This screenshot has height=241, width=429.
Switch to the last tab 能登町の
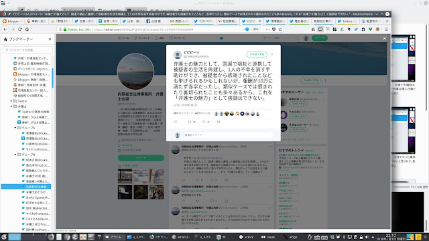[x=371, y=21]
